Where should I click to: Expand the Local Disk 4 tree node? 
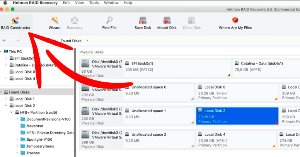click(x=6, y=78)
